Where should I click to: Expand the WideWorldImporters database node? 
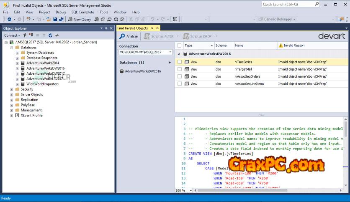pos(17,84)
